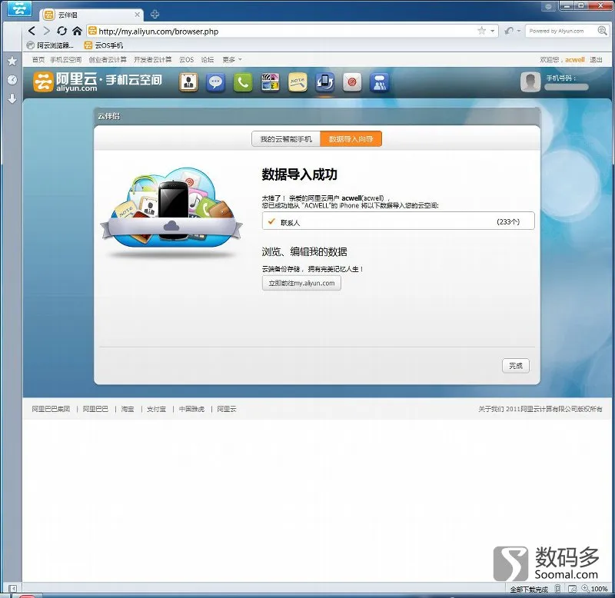Open 开发者云计算 in site navigation
This screenshot has height=598, width=615.
[152, 60]
